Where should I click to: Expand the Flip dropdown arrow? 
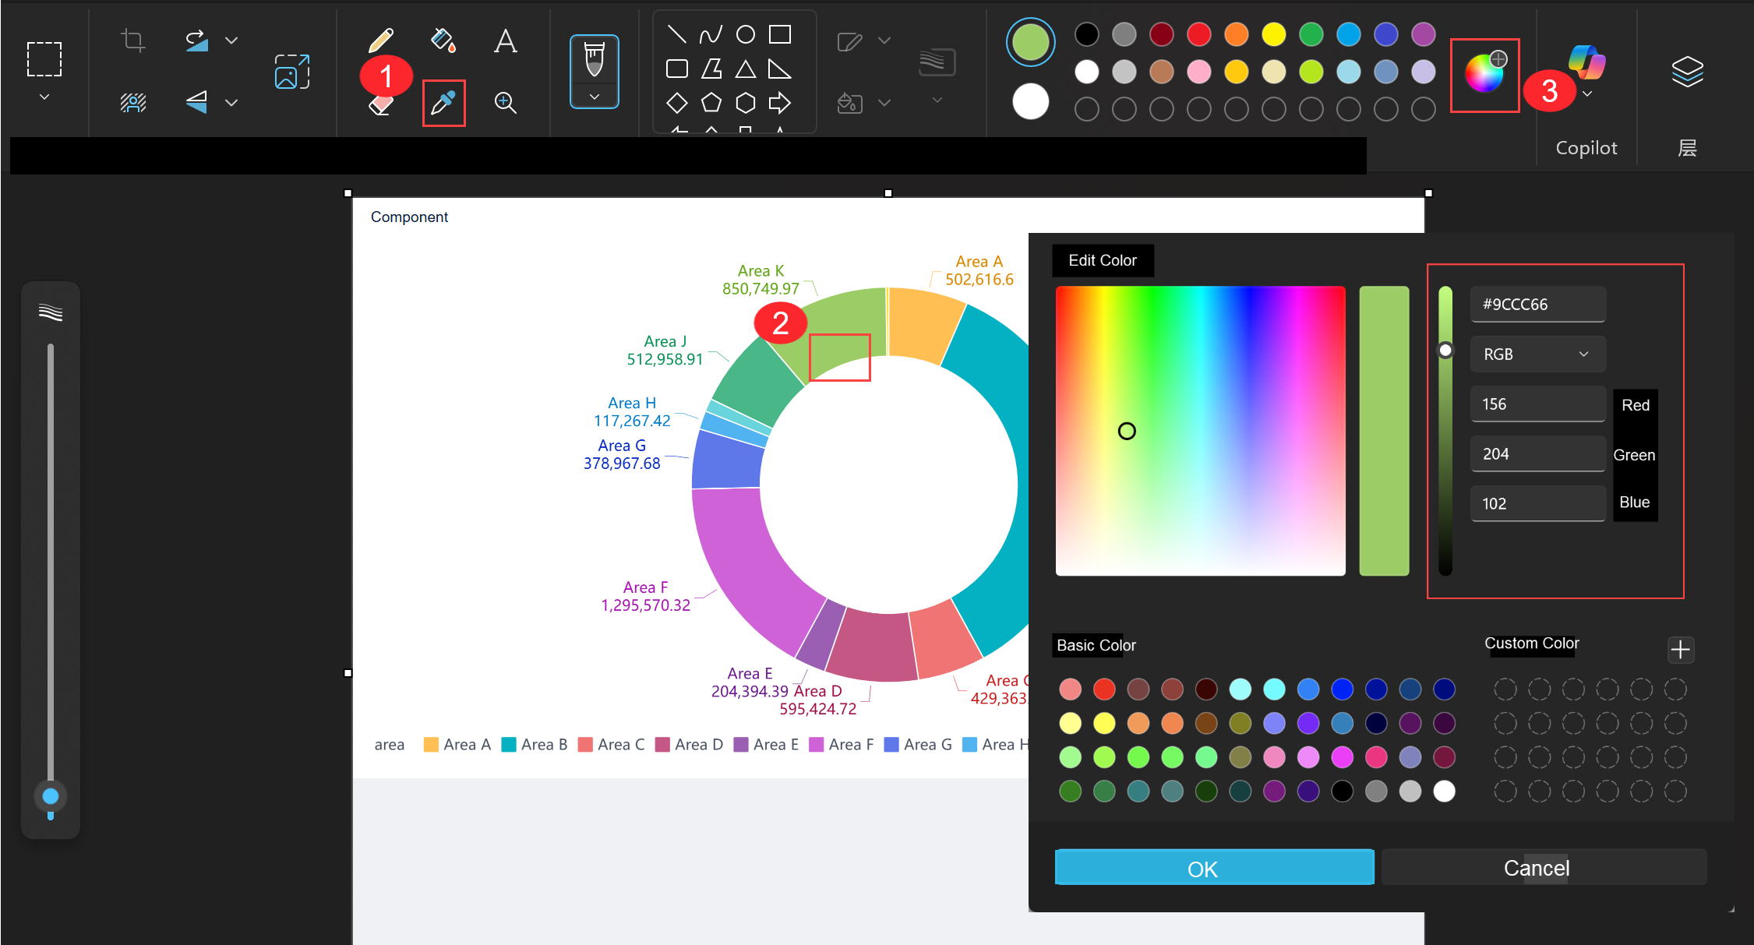(231, 102)
